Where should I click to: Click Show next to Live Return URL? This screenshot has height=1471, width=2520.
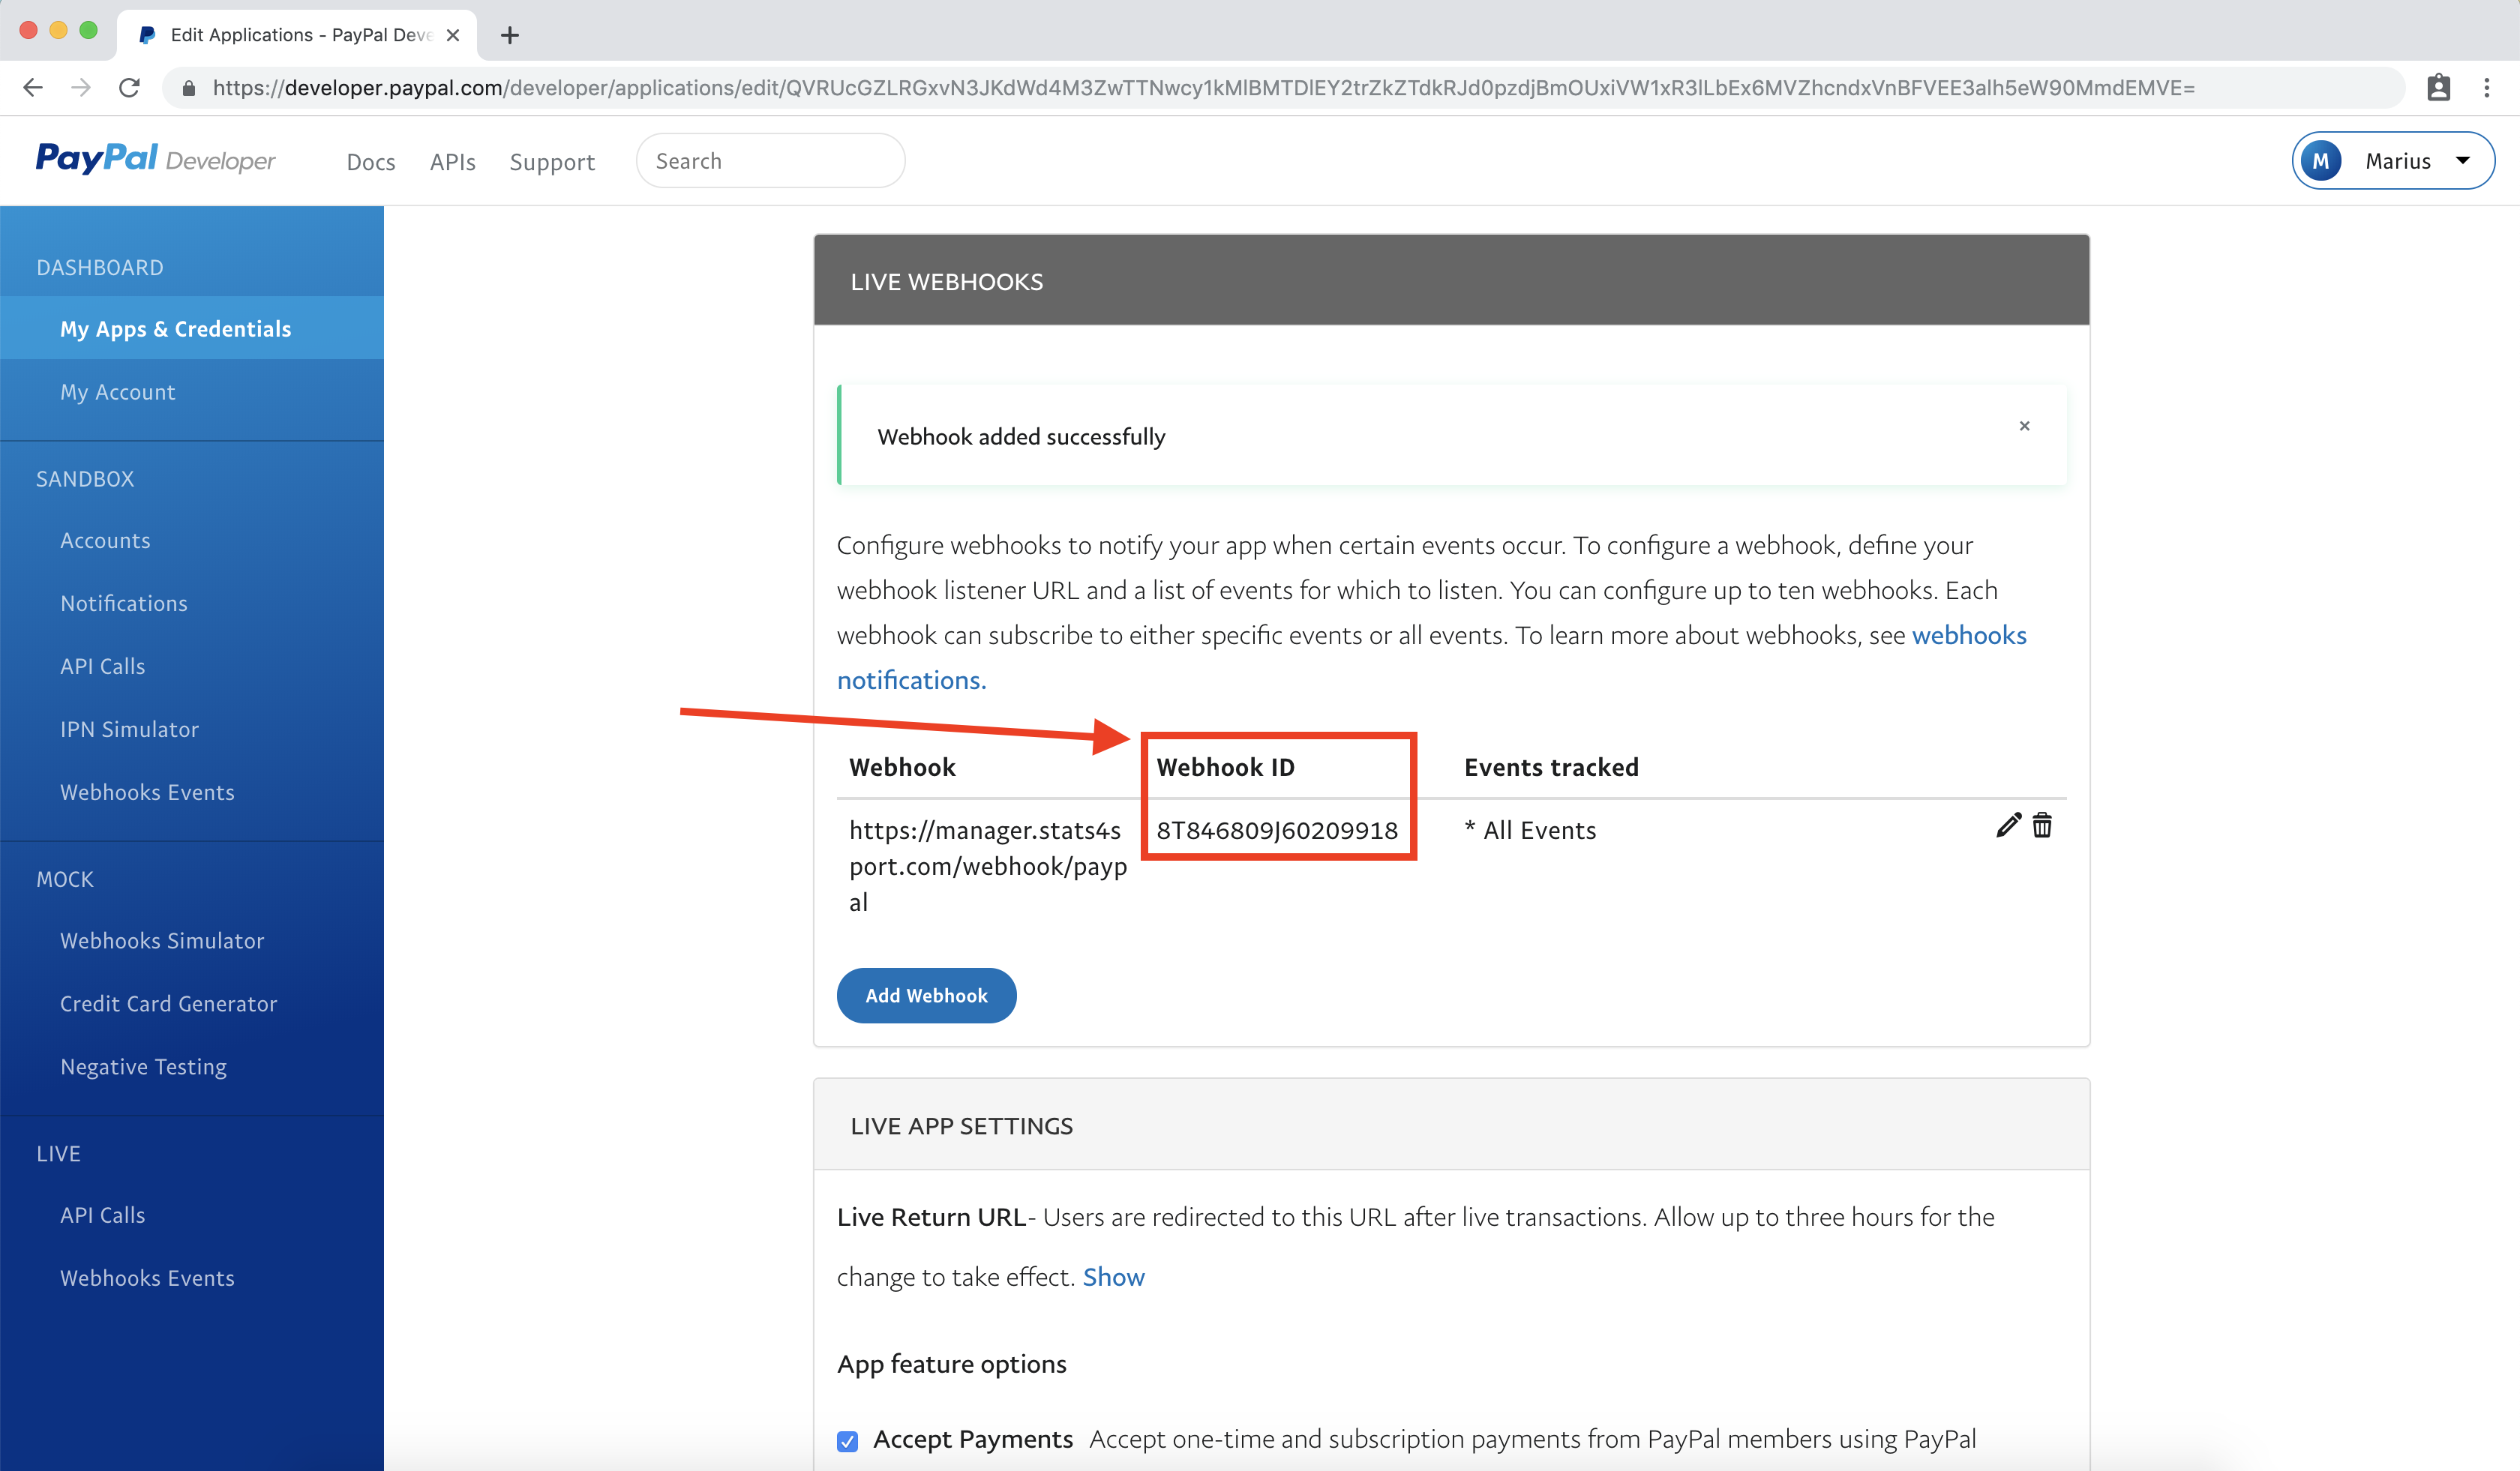tap(1113, 1277)
